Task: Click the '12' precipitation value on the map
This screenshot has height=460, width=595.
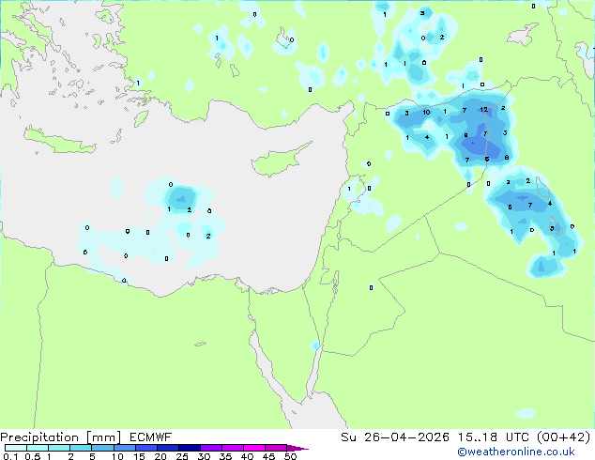Action: (x=484, y=109)
